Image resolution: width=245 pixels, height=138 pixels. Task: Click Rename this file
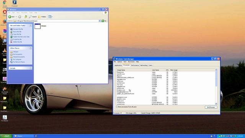pyautogui.click(x=18, y=29)
